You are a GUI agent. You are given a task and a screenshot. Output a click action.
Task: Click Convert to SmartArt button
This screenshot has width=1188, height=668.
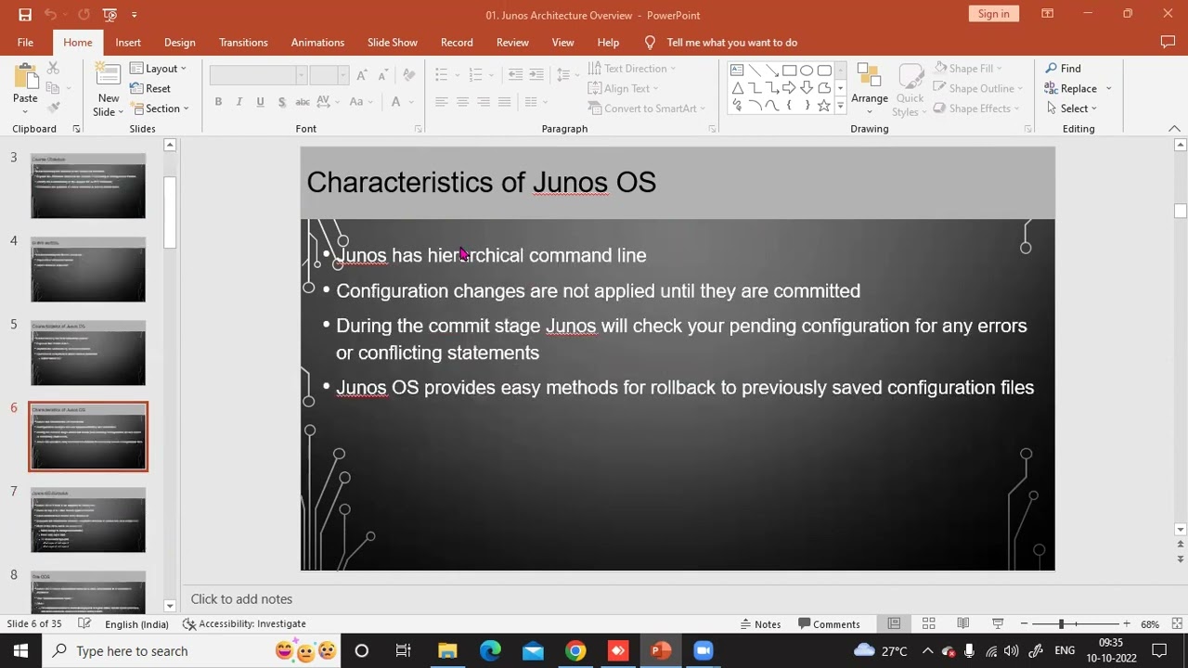point(647,109)
